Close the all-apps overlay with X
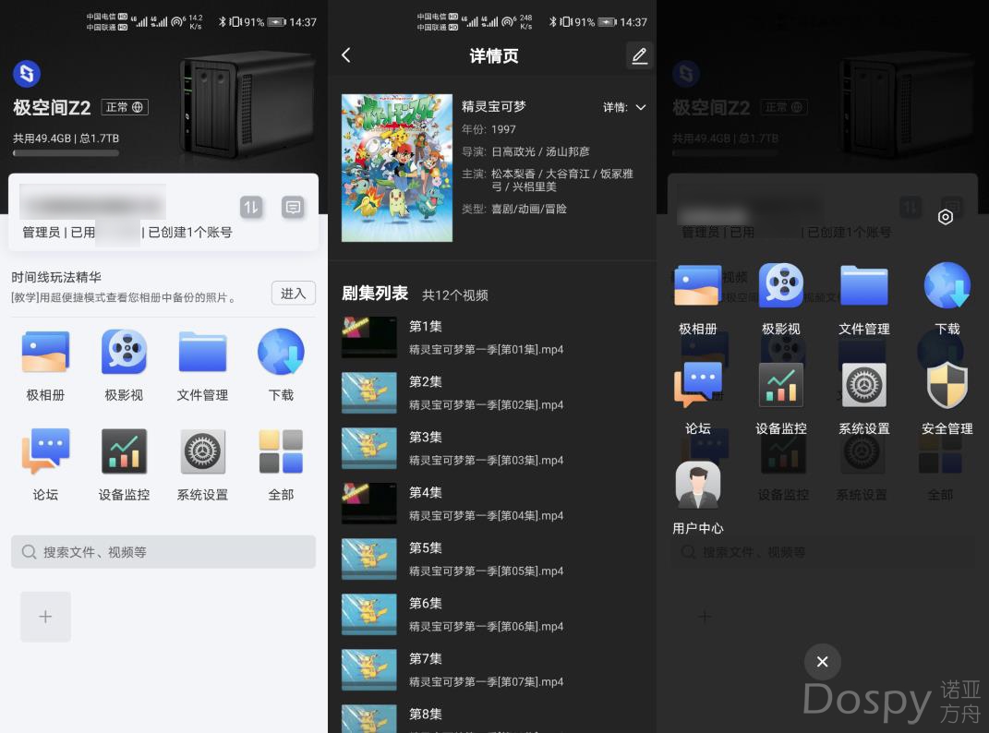 (823, 662)
